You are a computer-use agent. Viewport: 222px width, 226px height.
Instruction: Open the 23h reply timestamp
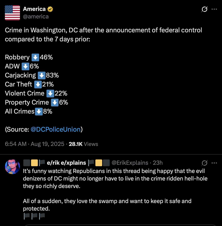click(158, 163)
